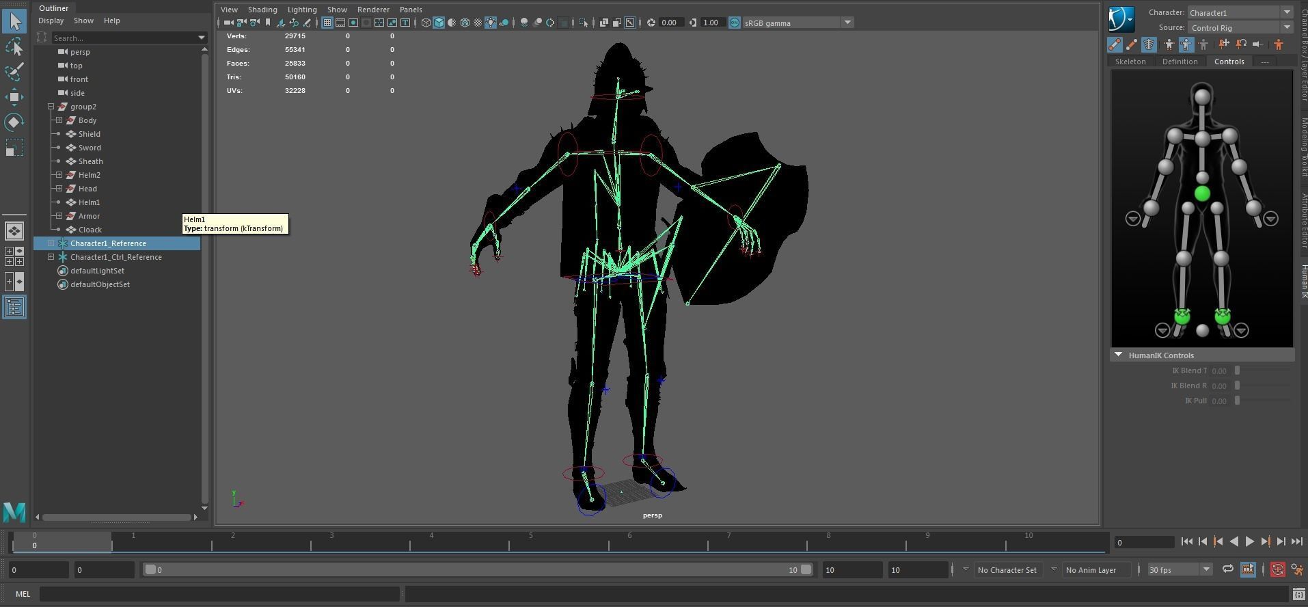Click the HumanIK logo menu button

coord(1121,19)
